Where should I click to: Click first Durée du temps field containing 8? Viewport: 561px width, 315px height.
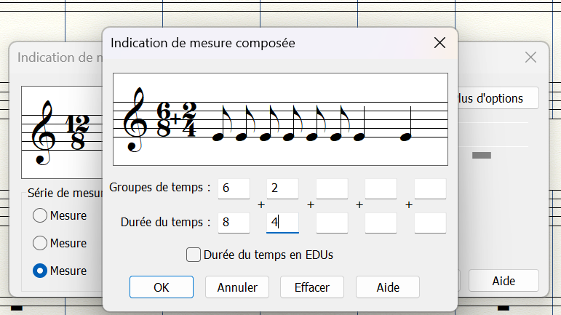click(234, 223)
